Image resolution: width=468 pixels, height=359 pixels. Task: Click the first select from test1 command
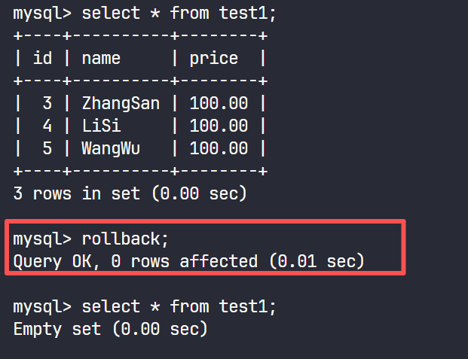[179, 13]
